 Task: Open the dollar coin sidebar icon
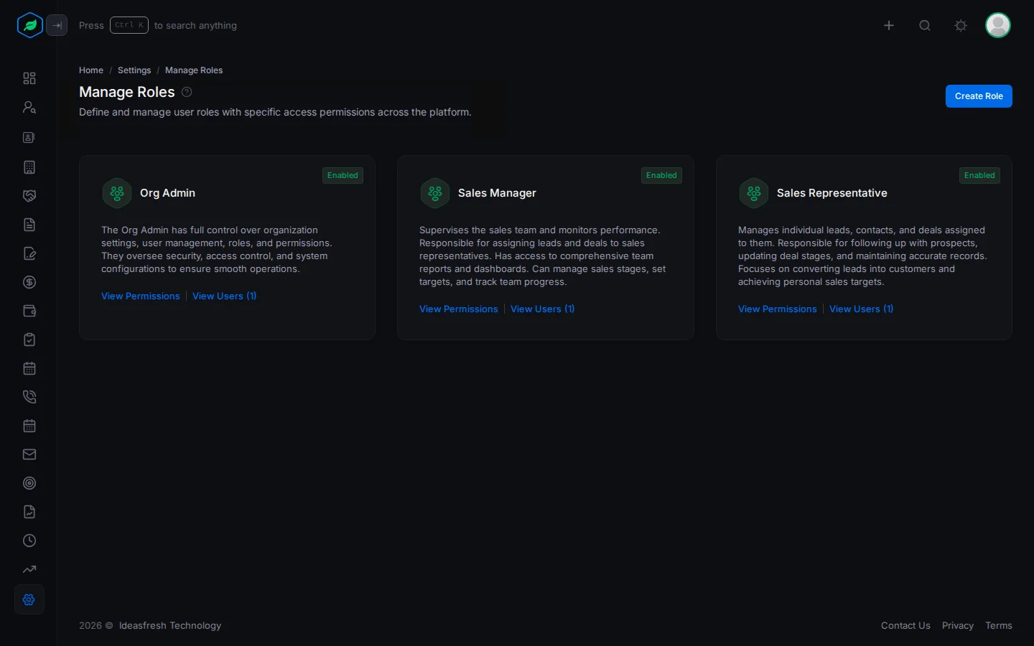[29, 282]
